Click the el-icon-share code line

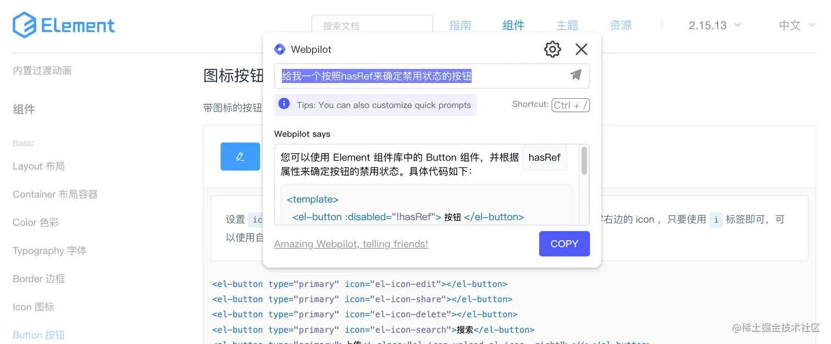[x=362, y=299]
